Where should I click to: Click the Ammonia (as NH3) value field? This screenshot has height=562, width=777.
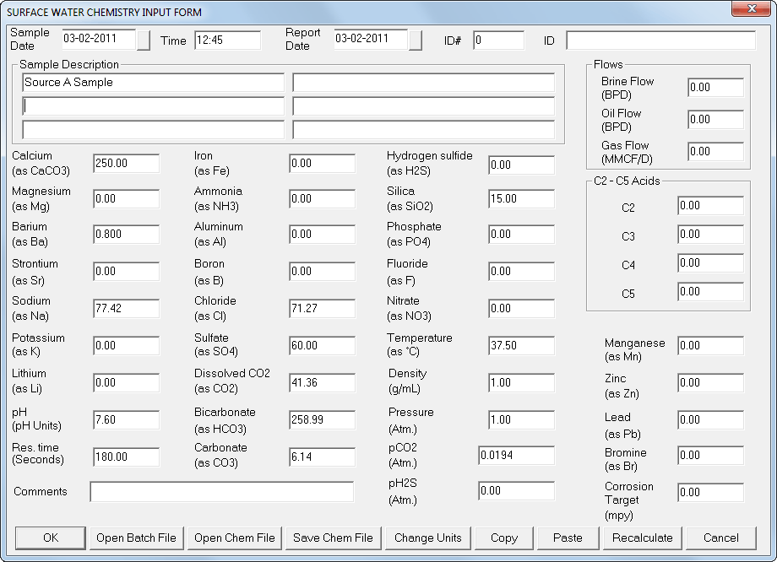click(322, 199)
